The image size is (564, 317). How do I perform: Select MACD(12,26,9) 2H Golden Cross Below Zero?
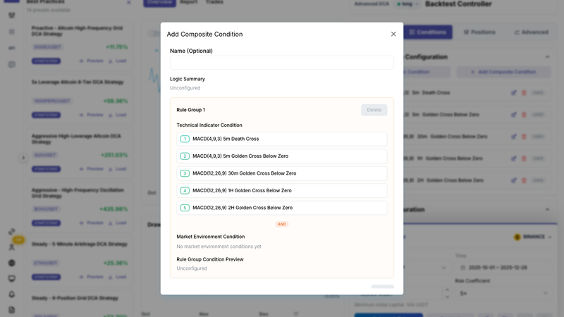(281, 208)
